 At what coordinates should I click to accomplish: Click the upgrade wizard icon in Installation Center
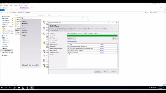(44, 61)
